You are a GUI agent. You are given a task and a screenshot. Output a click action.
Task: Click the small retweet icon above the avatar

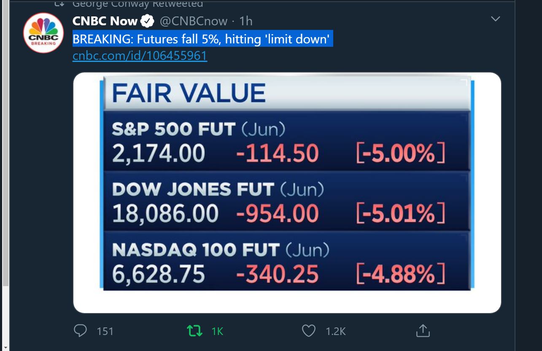[x=59, y=3]
